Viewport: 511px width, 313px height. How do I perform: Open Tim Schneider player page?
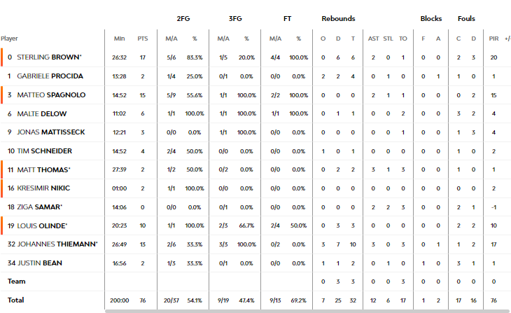[x=44, y=151]
